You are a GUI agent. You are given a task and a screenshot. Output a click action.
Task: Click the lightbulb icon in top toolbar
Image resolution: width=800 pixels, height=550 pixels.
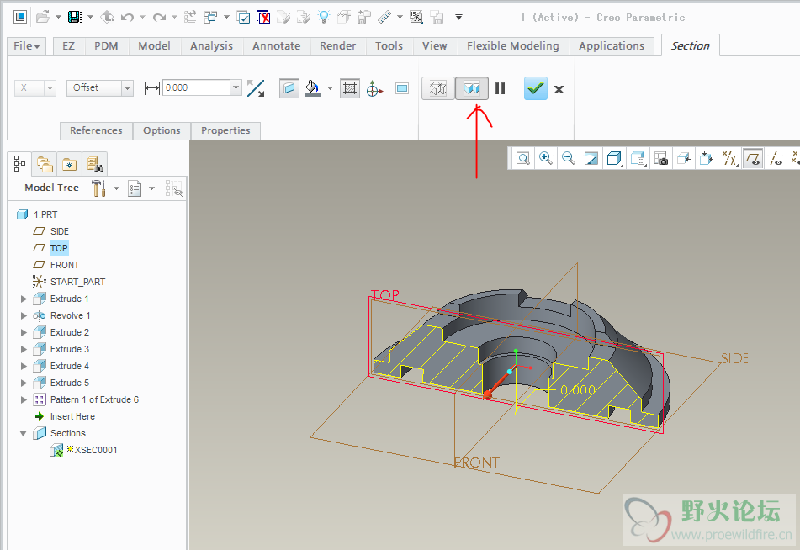(x=324, y=17)
